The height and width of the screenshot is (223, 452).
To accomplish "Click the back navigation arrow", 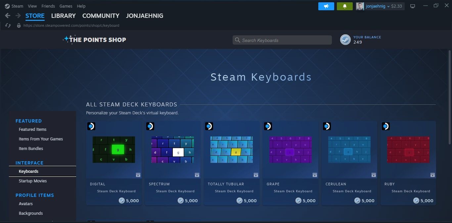I will pos(7,15).
